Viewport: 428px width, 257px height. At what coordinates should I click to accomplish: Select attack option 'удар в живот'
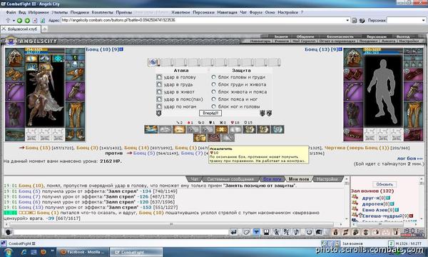pyautogui.click(x=159, y=92)
